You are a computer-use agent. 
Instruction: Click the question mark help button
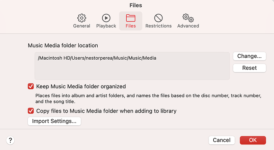point(10,140)
